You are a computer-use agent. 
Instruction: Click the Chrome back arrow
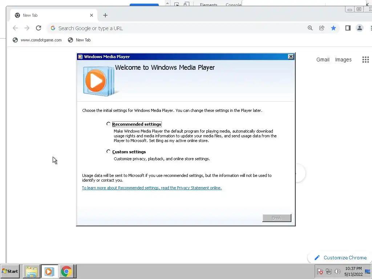[x=15, y=28]
